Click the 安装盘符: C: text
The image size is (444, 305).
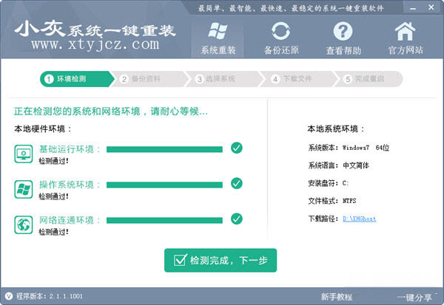point(329,183)
